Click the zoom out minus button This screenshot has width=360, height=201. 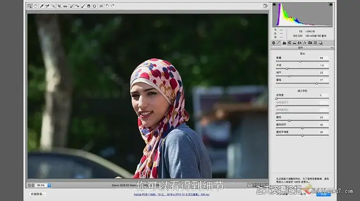(x=29, y=185)
